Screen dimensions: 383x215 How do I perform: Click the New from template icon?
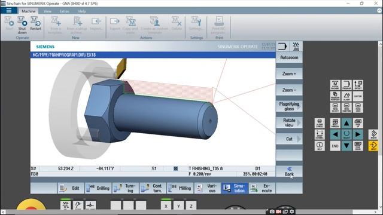[x=55, y=25]
